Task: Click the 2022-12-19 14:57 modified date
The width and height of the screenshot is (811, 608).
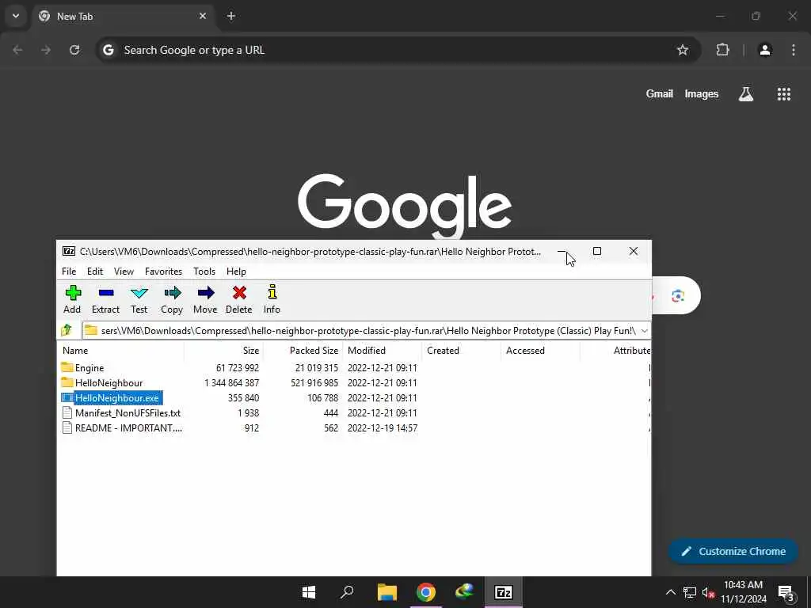Action: coord(383,428)
